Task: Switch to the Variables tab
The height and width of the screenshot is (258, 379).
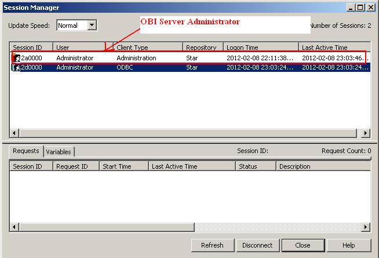Action: tap(59, 152)
